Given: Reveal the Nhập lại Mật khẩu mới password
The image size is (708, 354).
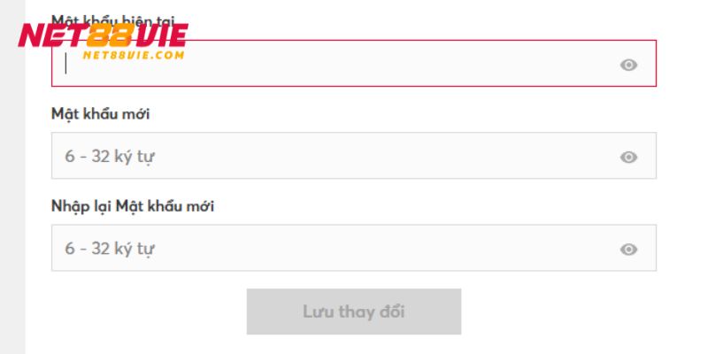Looking at the screenshot, I should pyautogui.click(x=628, y=250).
